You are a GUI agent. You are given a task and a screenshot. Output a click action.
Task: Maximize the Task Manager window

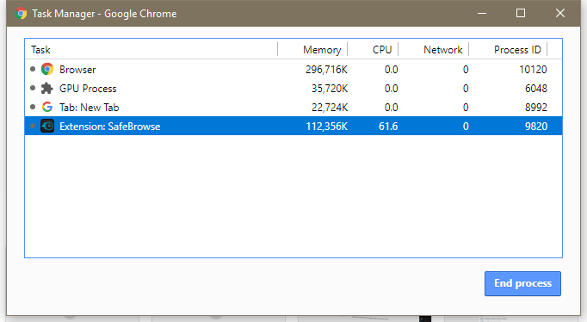pyautogui.click(x=521, y=13)
